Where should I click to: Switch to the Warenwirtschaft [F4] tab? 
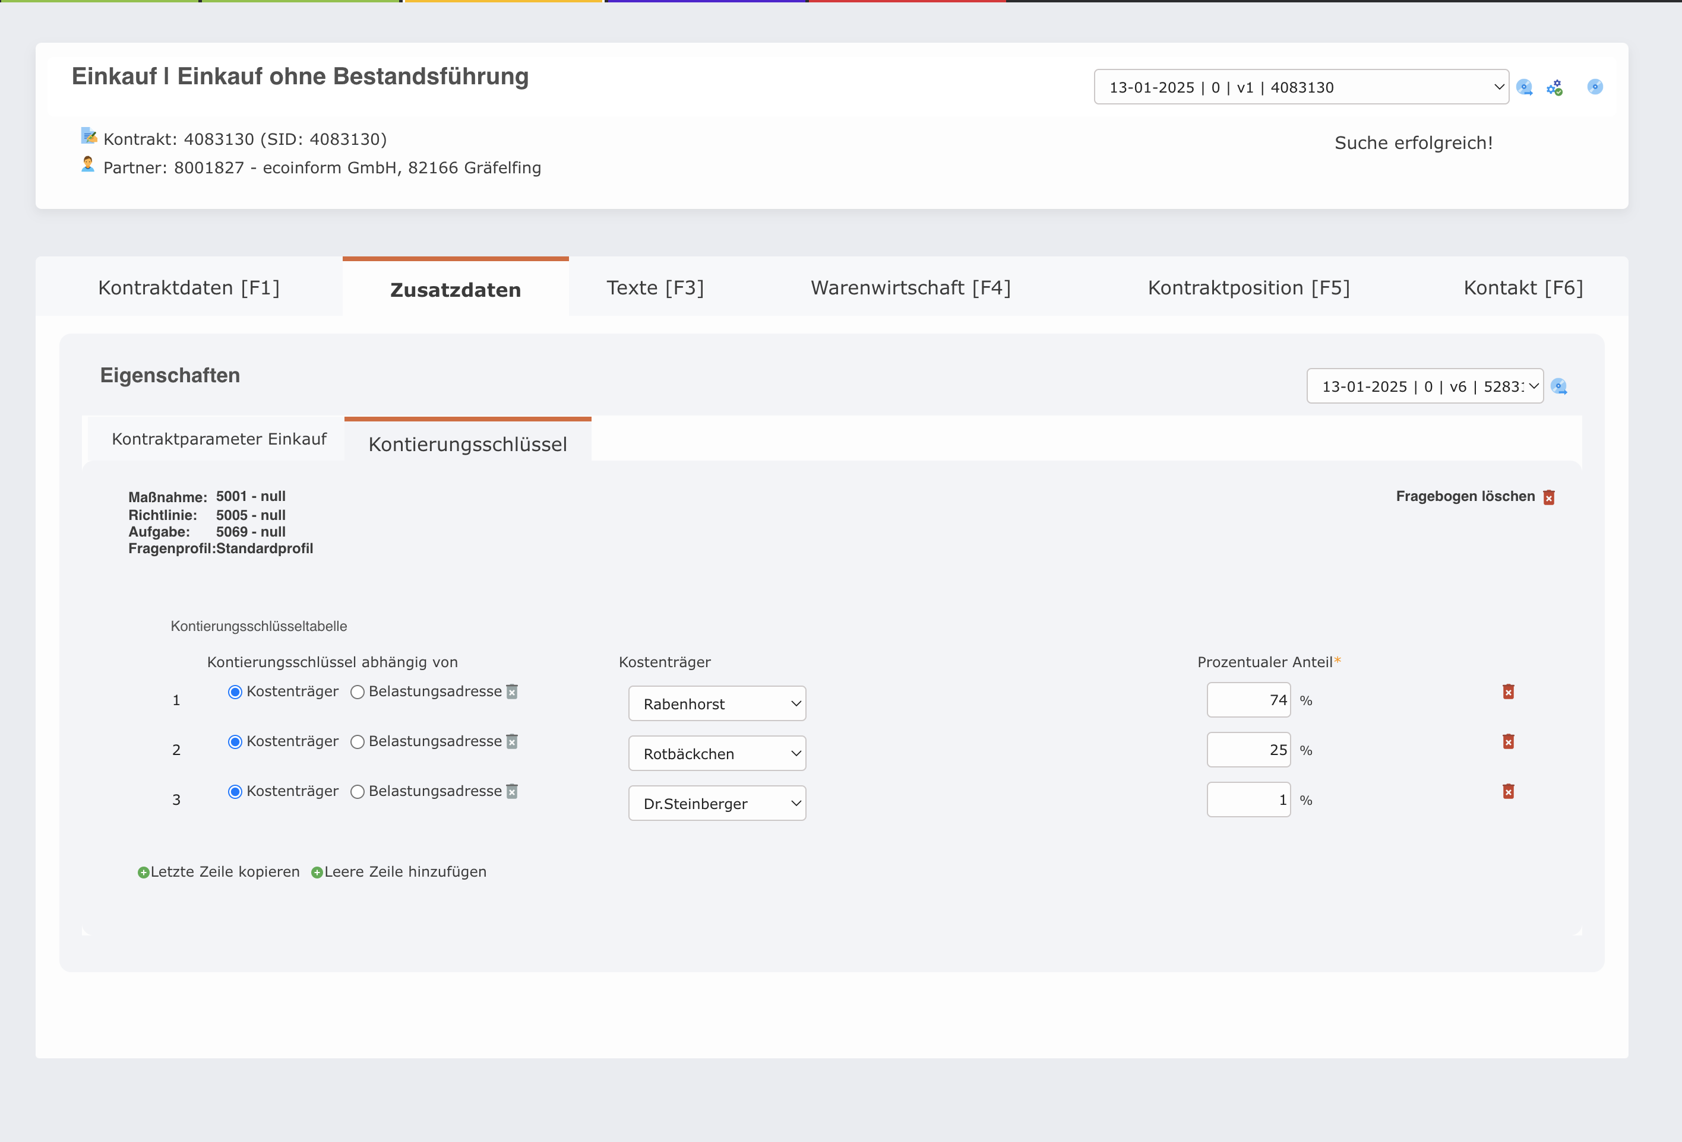(910, 287)
